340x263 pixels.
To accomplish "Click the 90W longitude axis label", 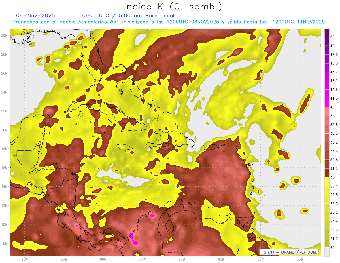I will 25,259.
